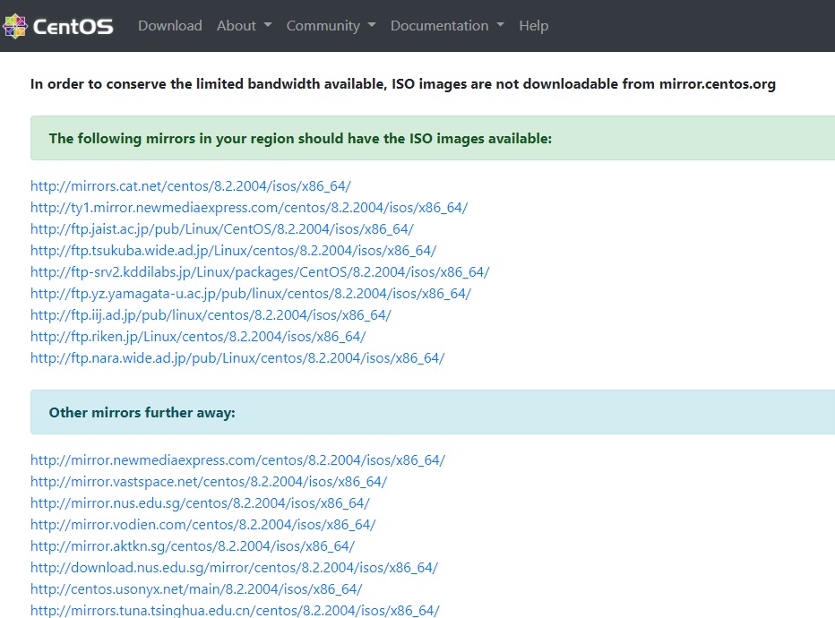The height and width of the screenshot is (618, 835).
Task: Open the mirror.vodien.com mirror link
Action: [202, 524]
